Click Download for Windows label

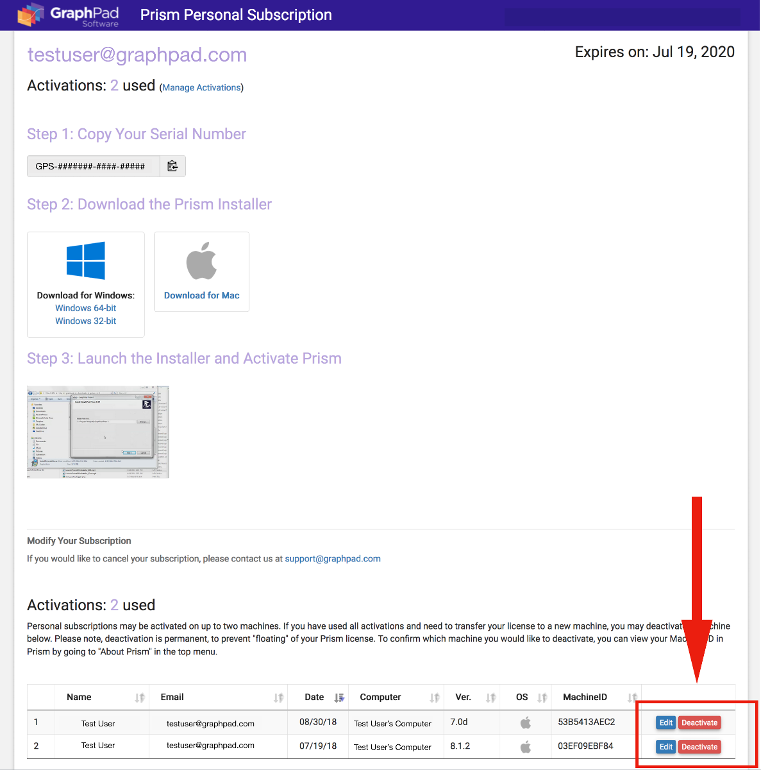point(86,296)
